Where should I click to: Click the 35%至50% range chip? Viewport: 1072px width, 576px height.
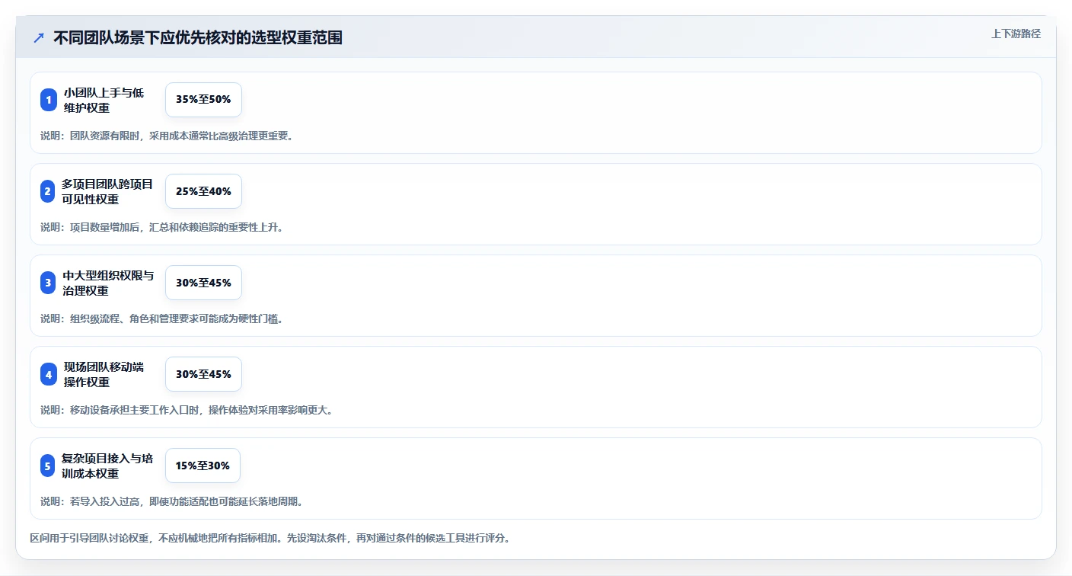[203, 100]
